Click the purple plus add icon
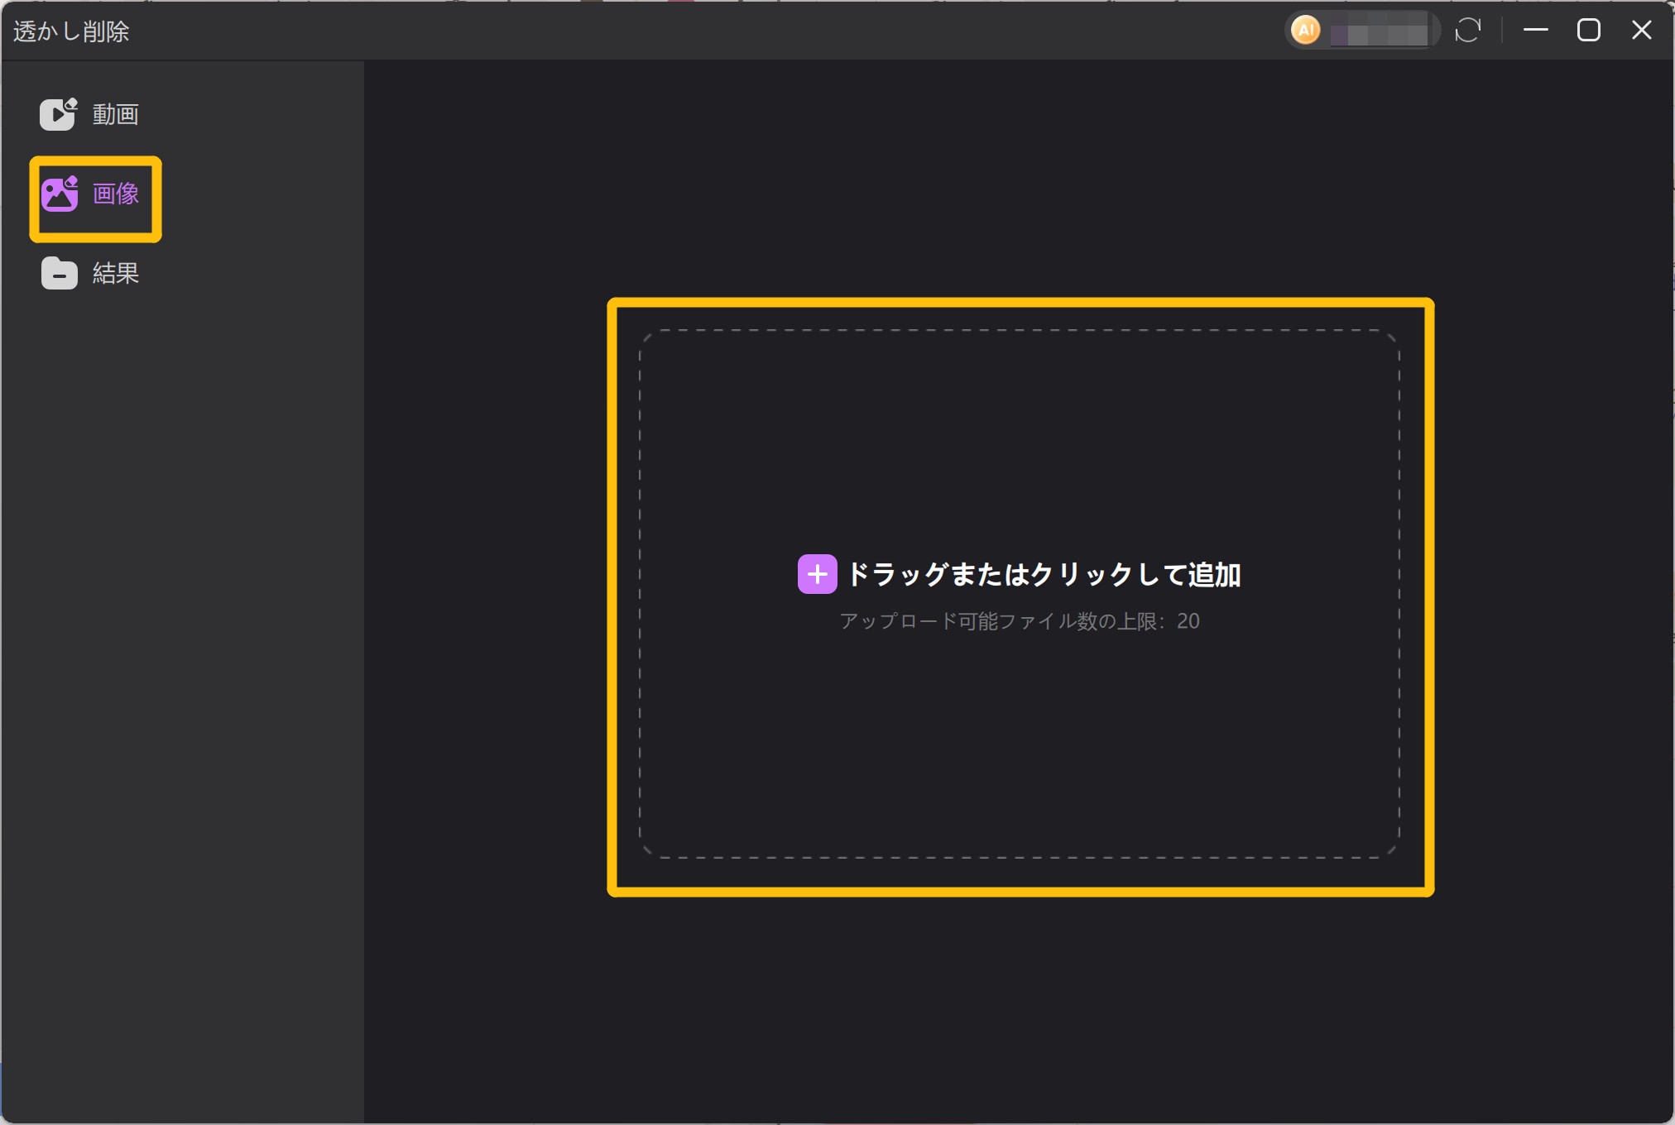 817,574
